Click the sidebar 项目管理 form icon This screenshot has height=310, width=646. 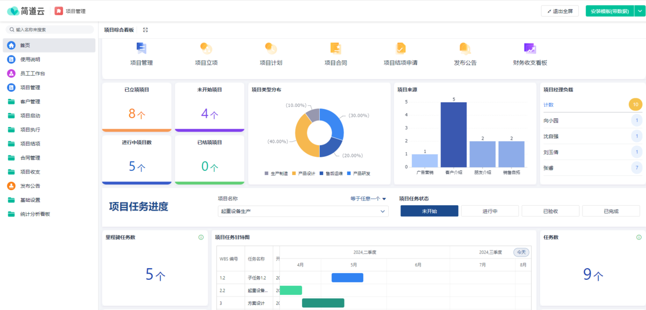11,87
